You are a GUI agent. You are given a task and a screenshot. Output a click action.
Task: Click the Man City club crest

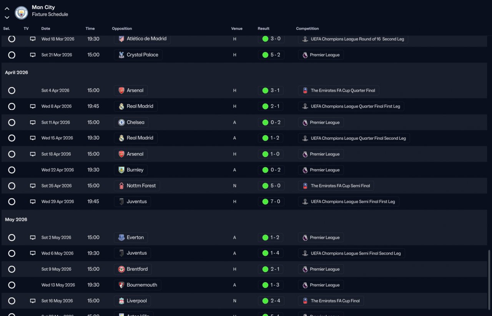22,13
